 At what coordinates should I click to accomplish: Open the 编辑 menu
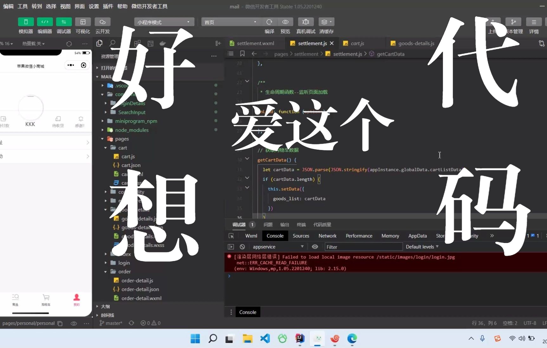click(8, 6)
